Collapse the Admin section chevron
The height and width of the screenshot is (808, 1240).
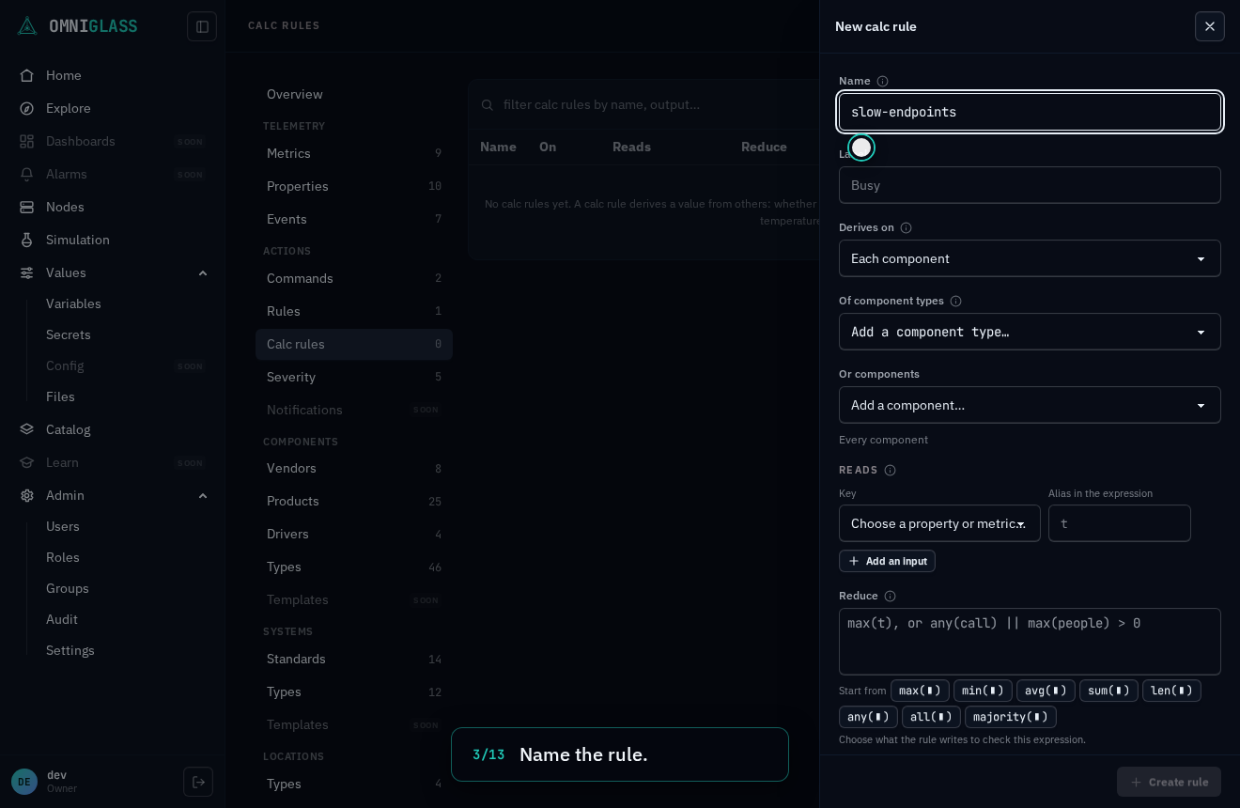click(x=203, y=495)
